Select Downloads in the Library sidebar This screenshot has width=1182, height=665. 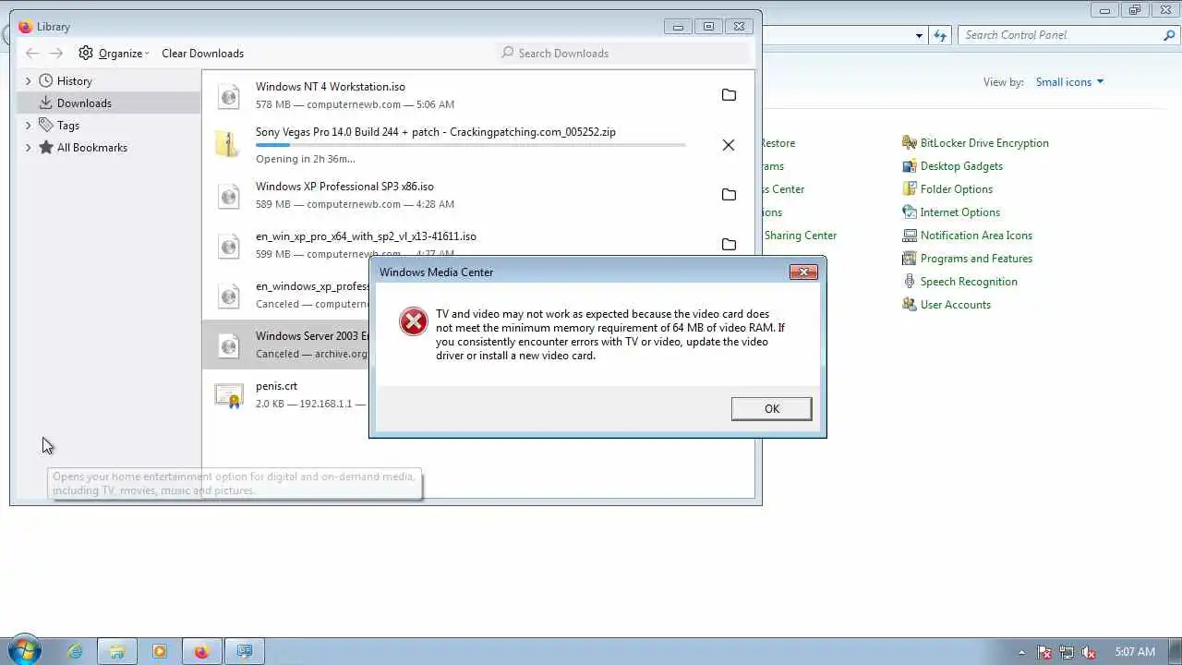tap(84, 103)
